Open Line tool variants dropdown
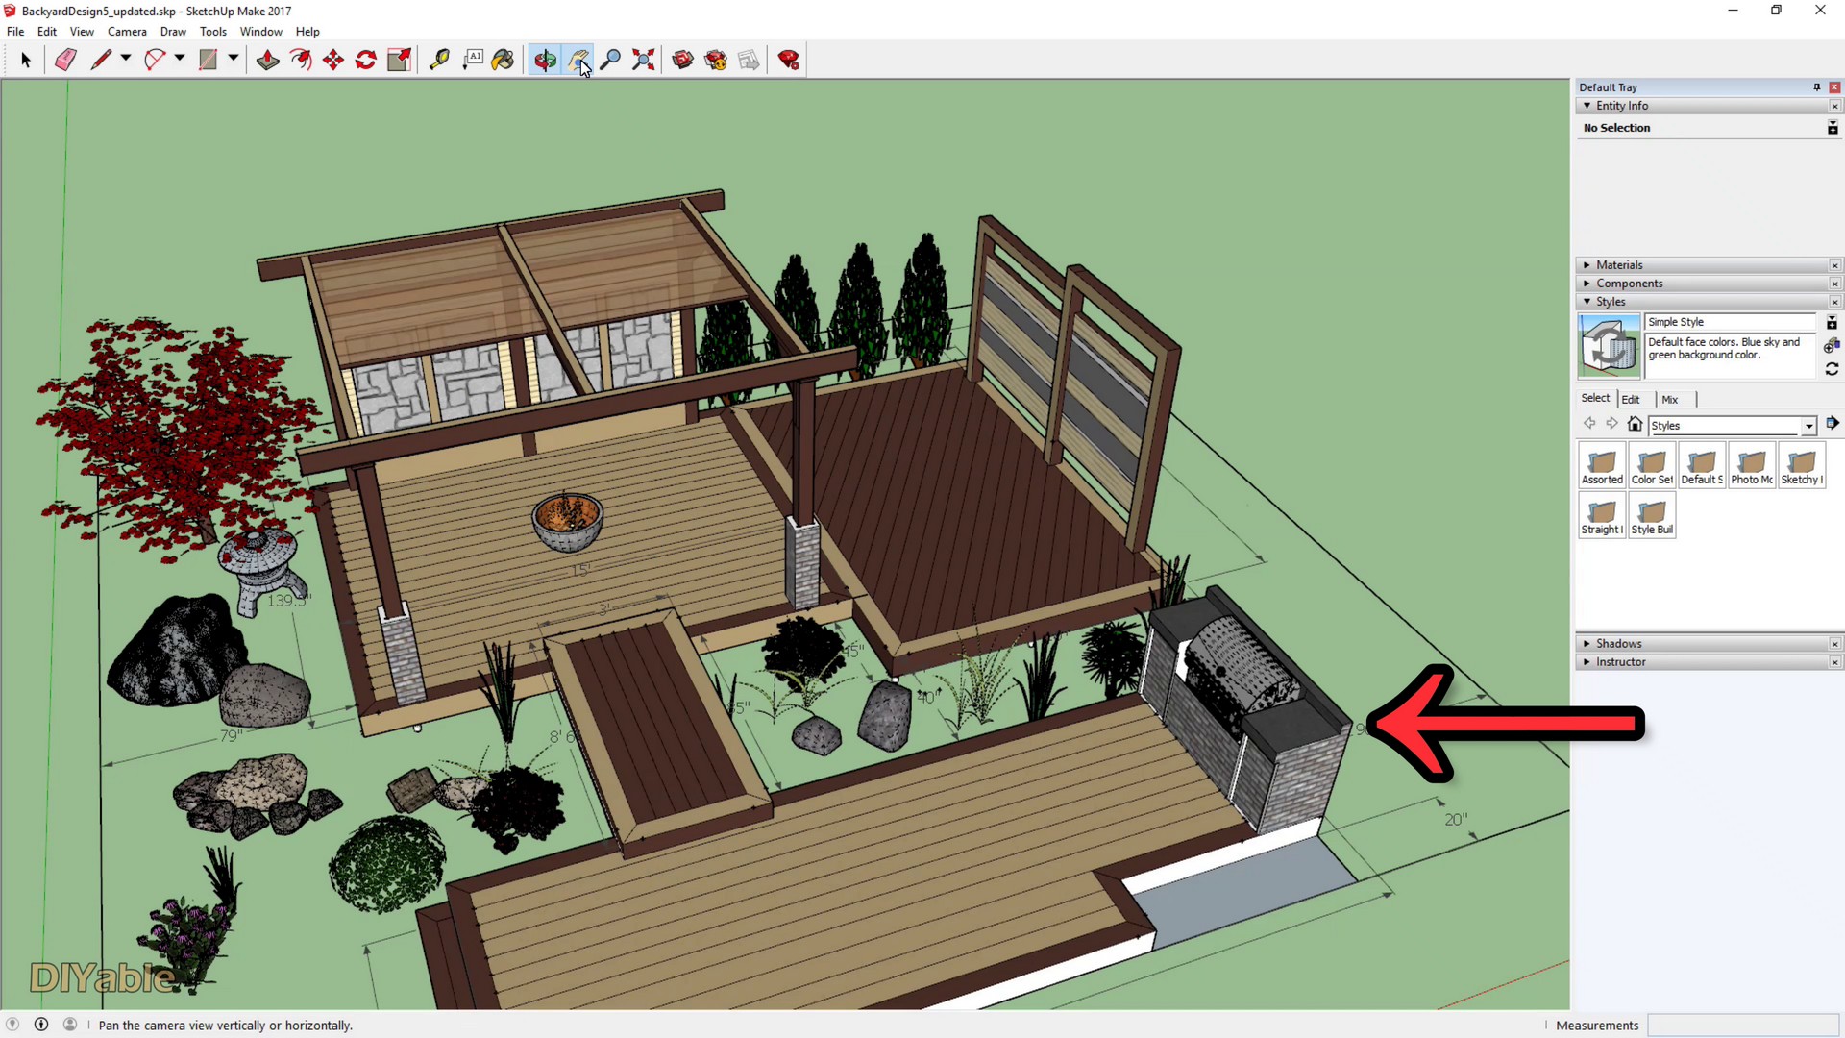Viewport: 1845px width, 1038px height. 126,60
